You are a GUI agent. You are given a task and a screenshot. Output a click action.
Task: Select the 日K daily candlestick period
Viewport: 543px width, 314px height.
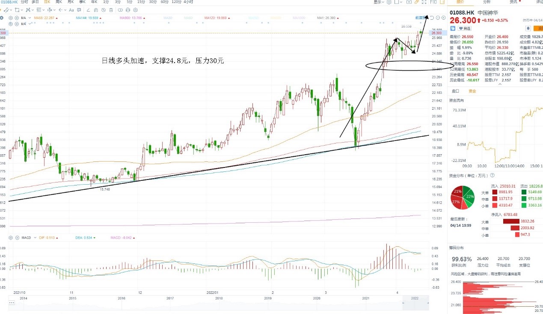(47, 2)
